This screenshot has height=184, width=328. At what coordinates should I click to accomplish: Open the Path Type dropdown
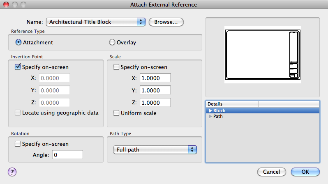point(155,149)
